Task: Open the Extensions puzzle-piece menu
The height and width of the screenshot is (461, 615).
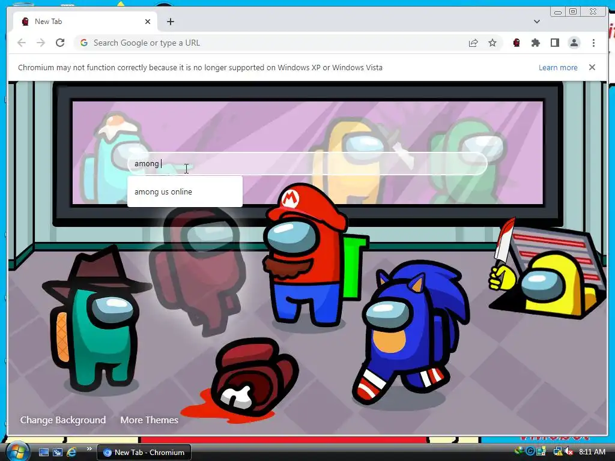Action: (x=535, y=43)
